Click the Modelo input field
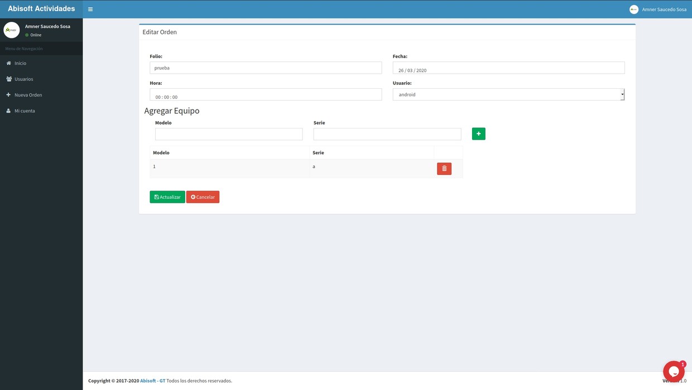Viewport: 692px width, 390px height. [x=229, y=134]
